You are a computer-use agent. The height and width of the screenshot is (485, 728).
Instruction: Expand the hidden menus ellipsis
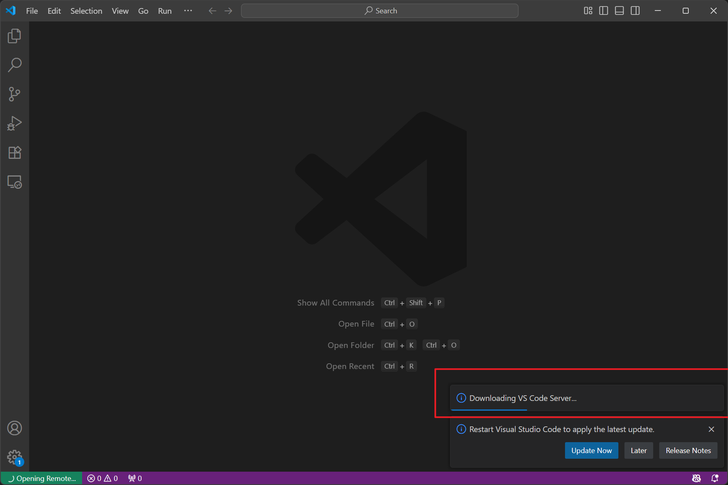coord(188,11)
